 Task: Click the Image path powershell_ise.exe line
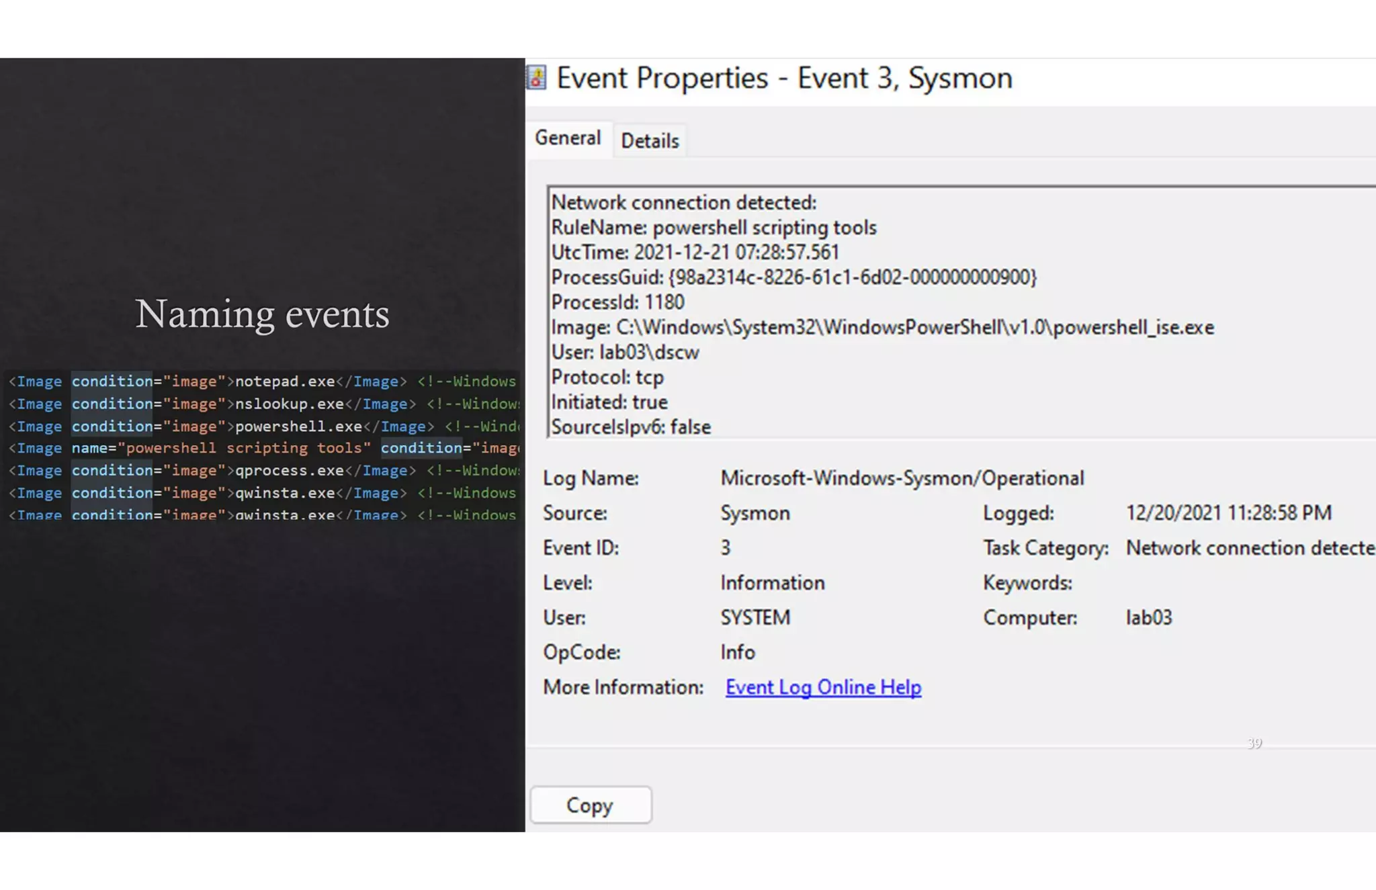(x=882, y=328)
